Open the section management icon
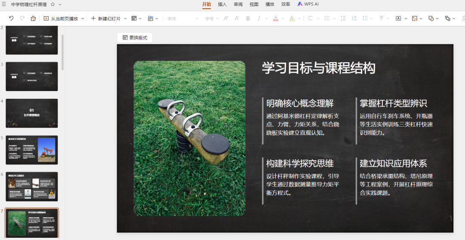Image resolution: width=465 pixels, height=240 pixels. [x=150, y=18]
